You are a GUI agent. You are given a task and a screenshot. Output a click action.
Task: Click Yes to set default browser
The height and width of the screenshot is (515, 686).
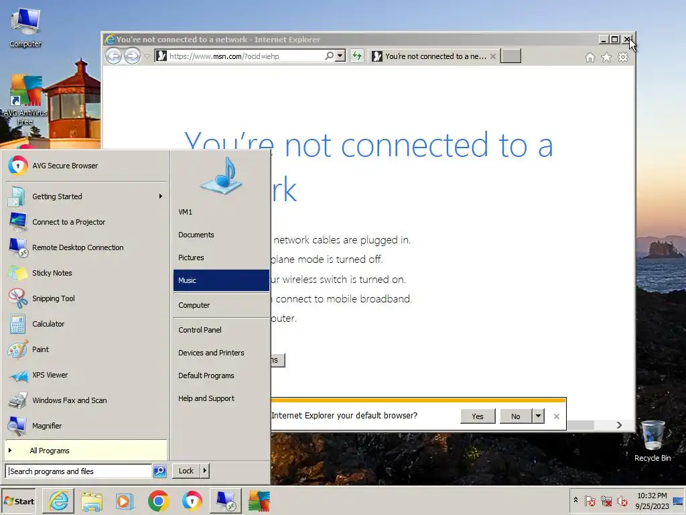point(478,416)
